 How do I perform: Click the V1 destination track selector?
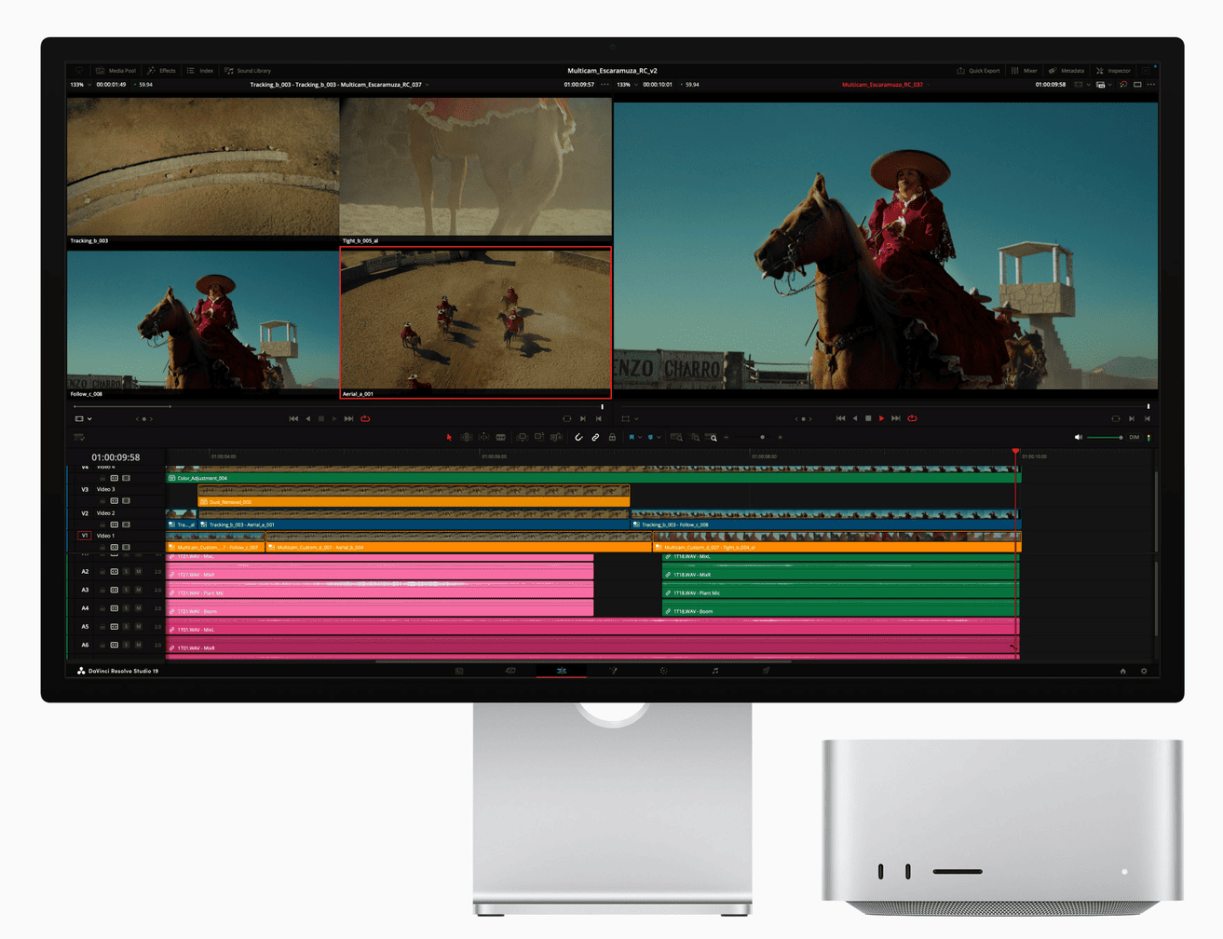point(84,536)
